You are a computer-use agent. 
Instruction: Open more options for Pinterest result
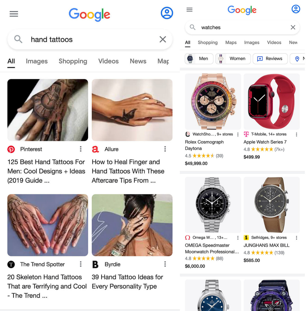pyautogui.click(x=80, y=149)
